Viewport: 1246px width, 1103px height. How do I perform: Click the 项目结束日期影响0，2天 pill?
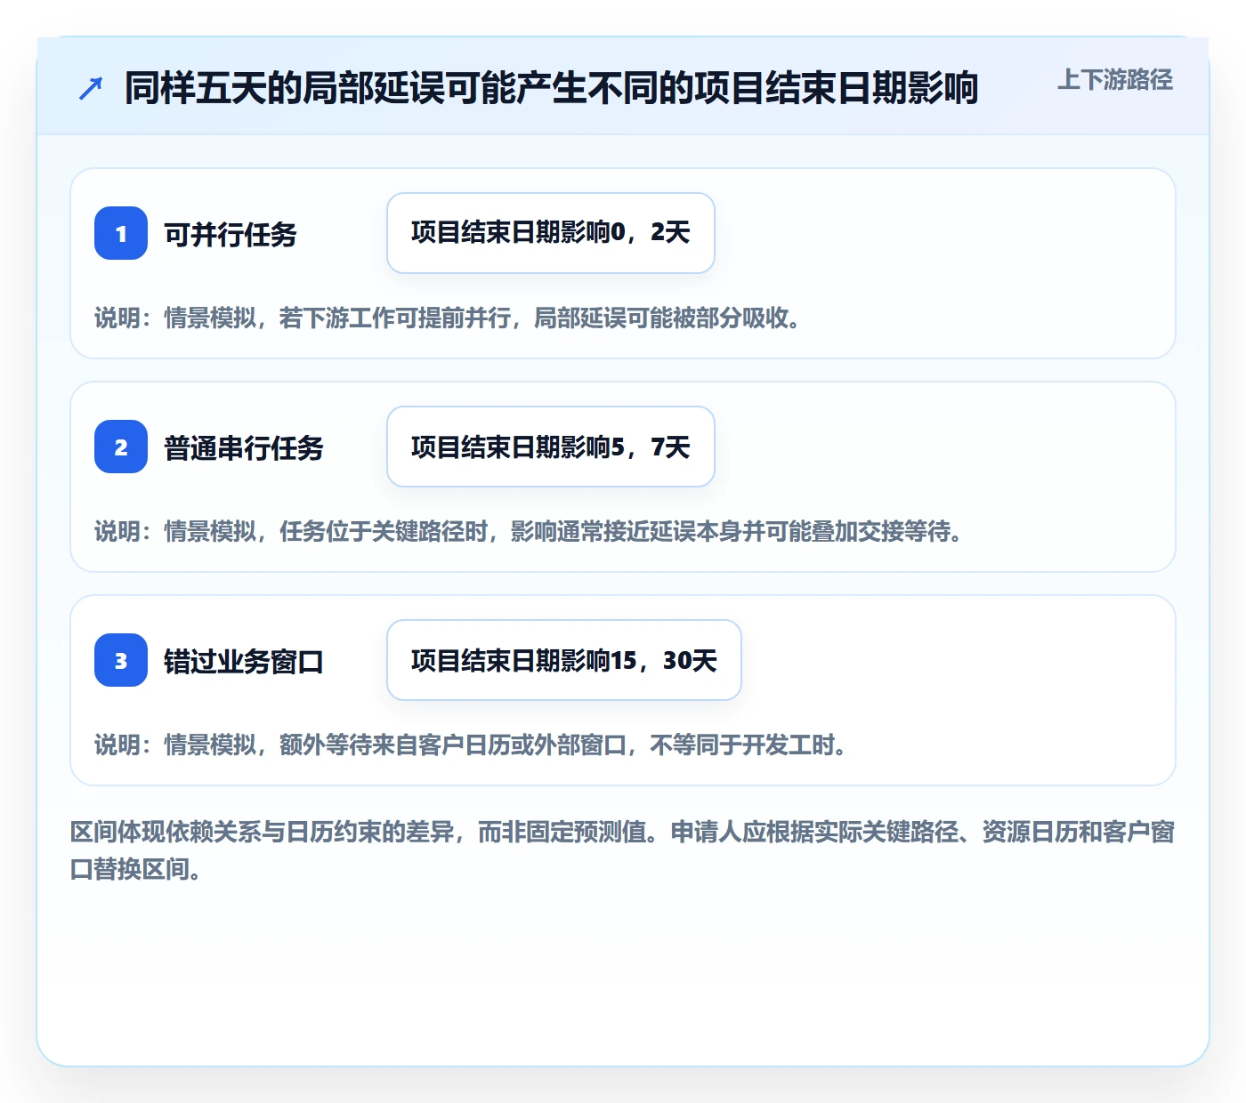551,233
